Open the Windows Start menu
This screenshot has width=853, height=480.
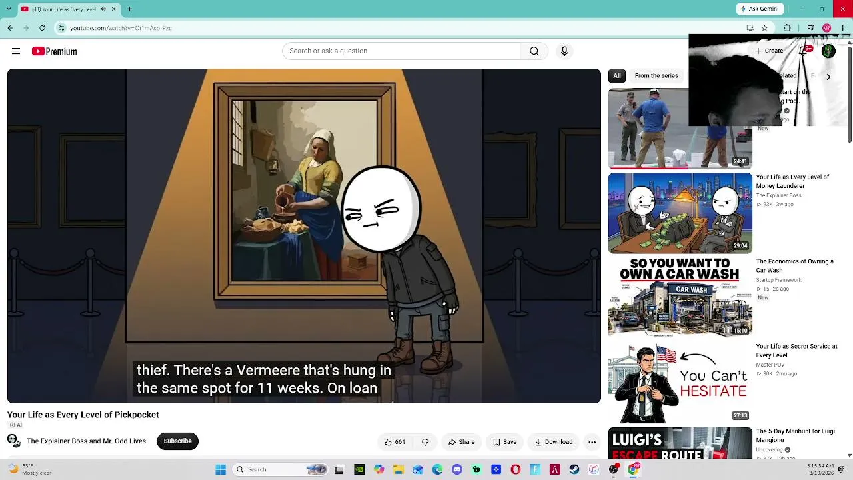[x=221, y=469]
